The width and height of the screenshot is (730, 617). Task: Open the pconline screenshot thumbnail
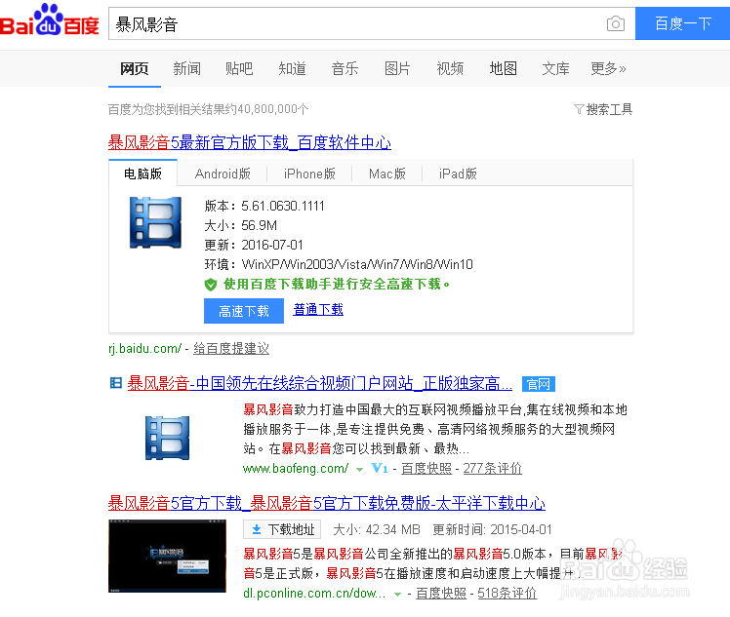pyautogui.click(x=167, y=557)
